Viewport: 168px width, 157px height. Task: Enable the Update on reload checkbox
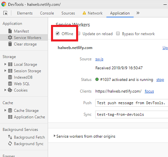[x=79, y=33]
